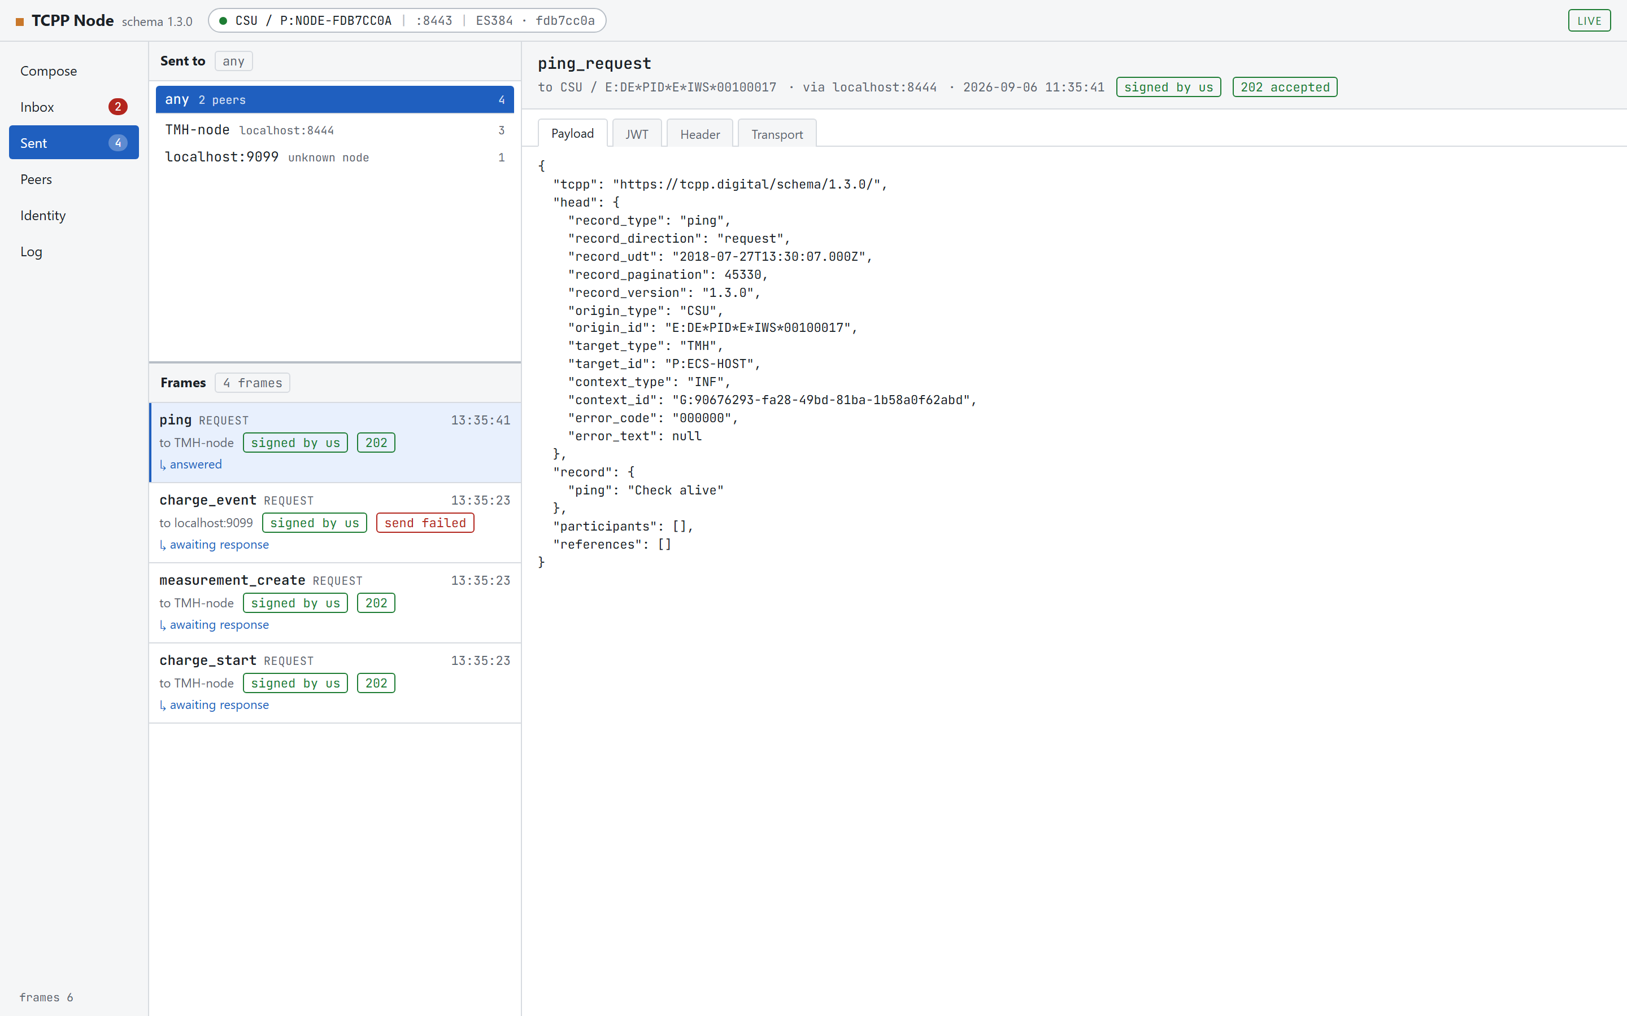Click the ping_request detail title
This screenshot has height=1016, width=1627.
click(594, 63)
